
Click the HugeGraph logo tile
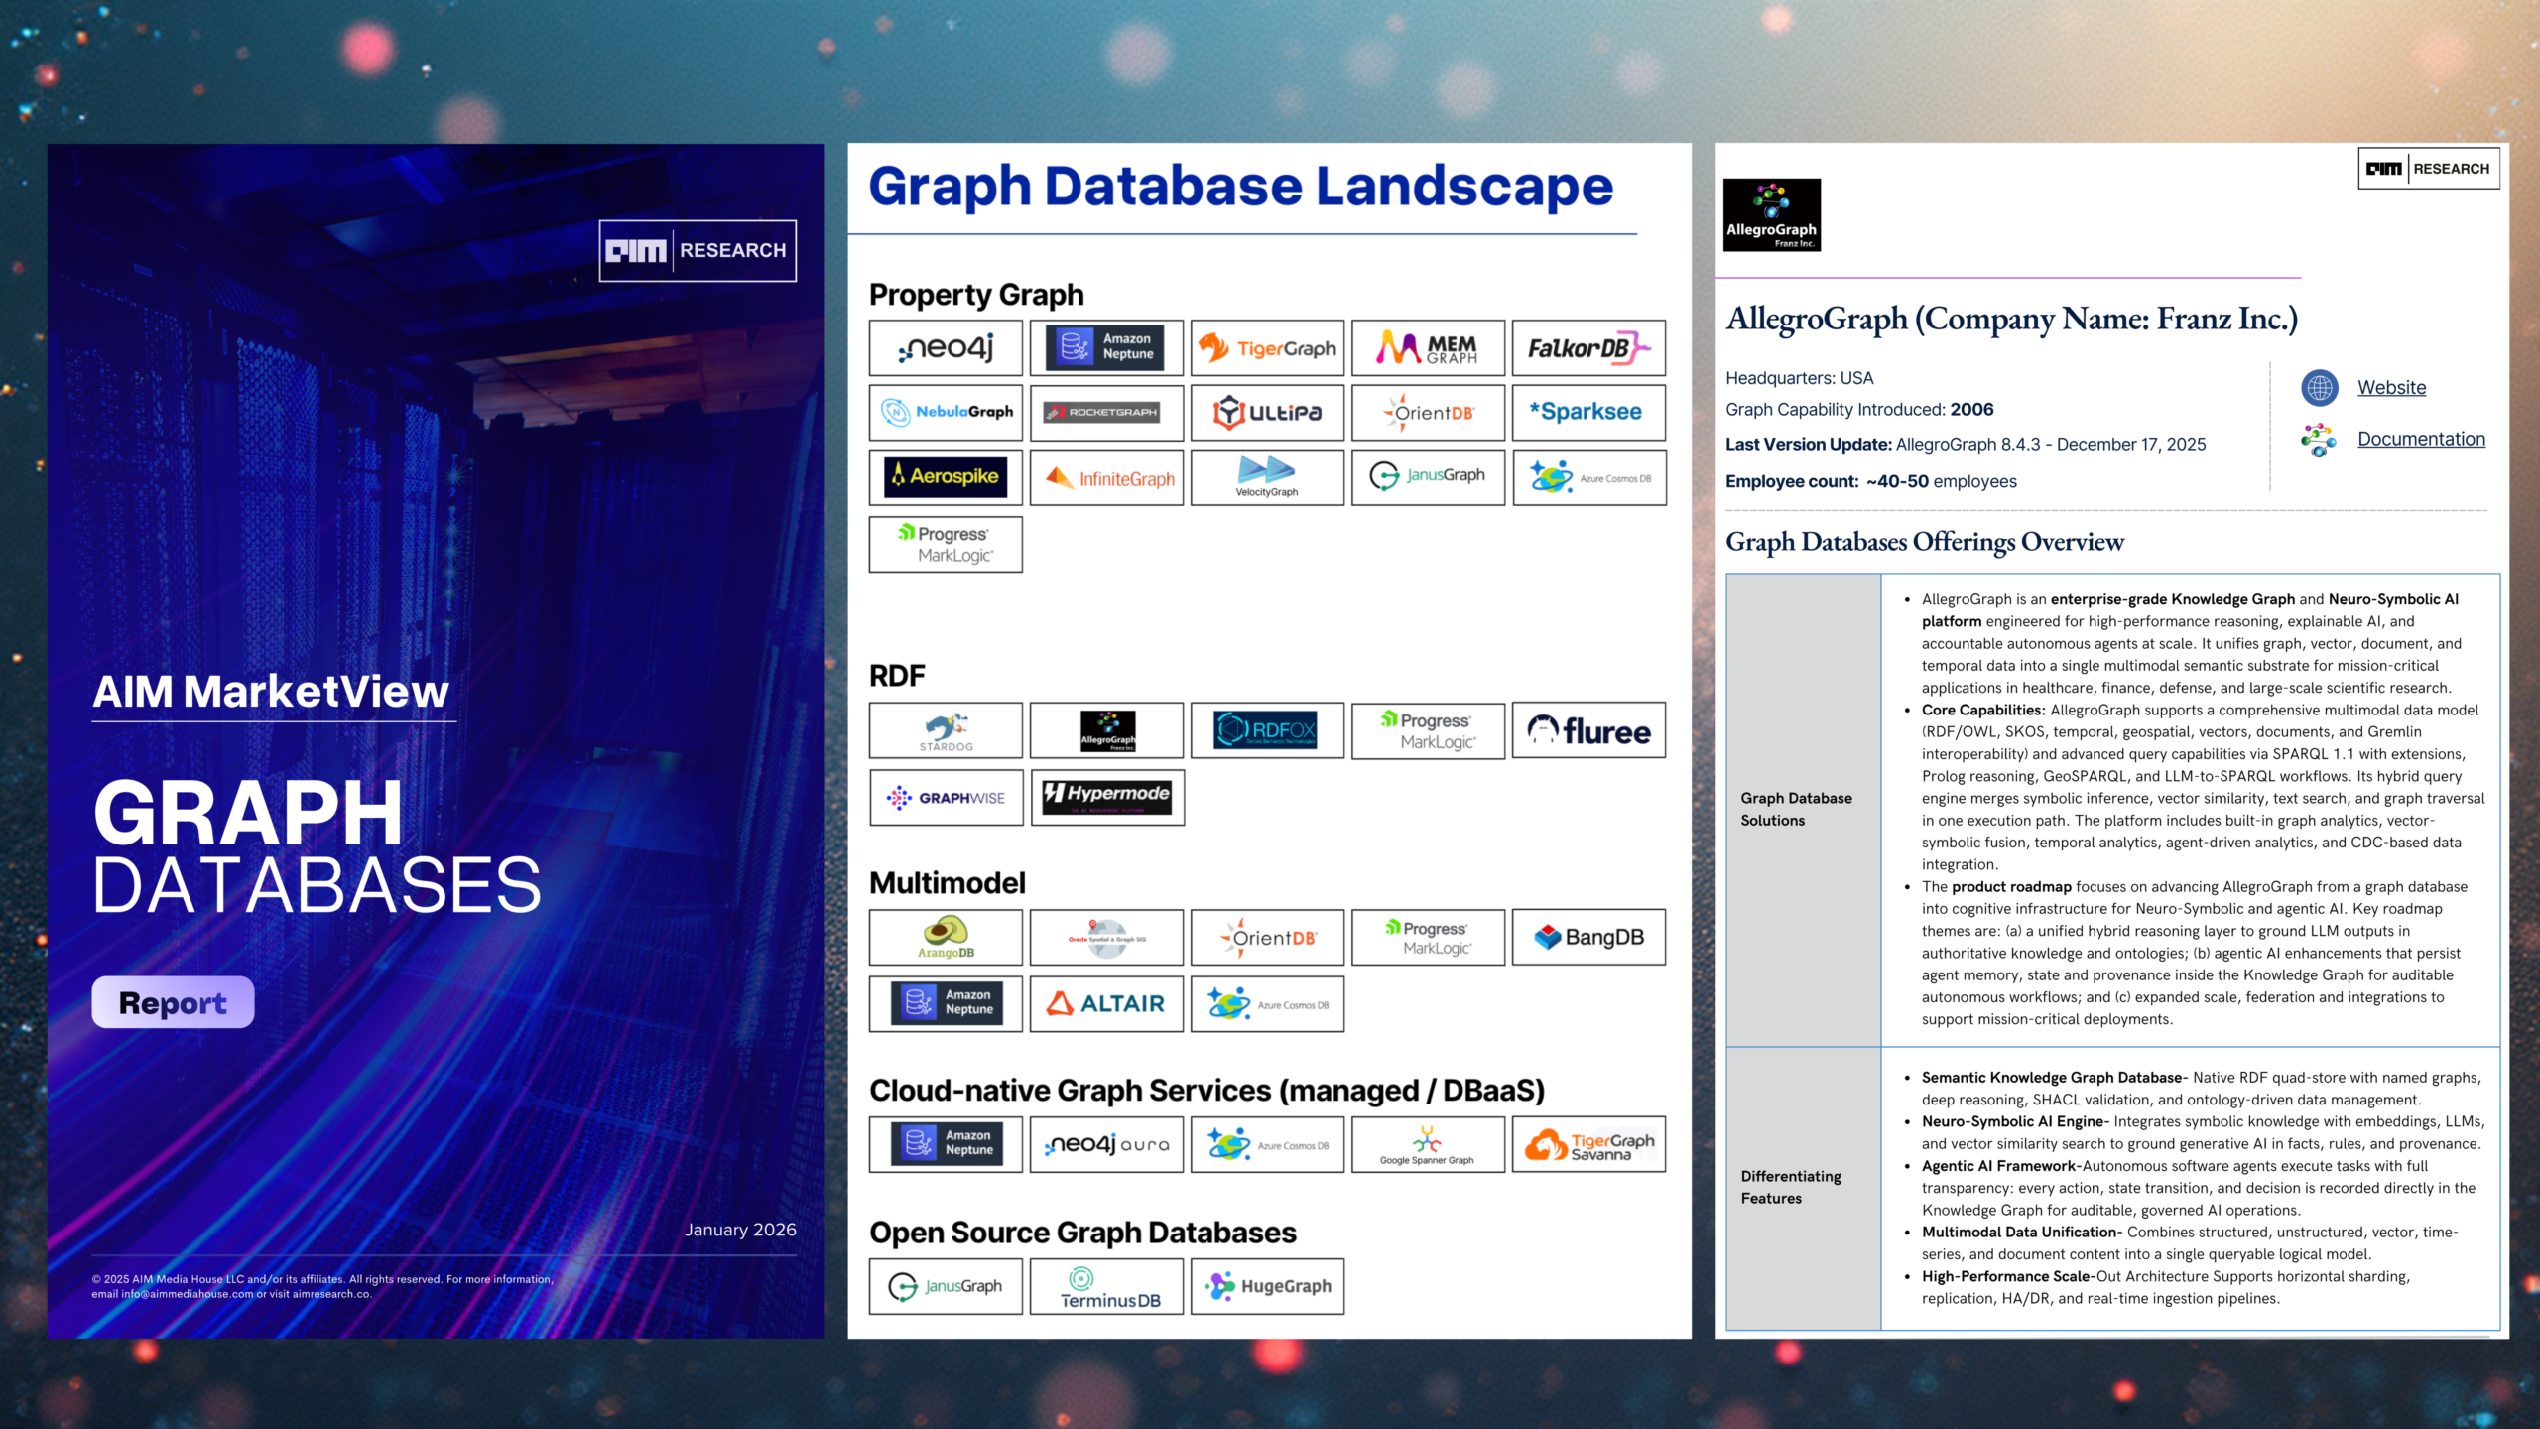point(1267,1287)
